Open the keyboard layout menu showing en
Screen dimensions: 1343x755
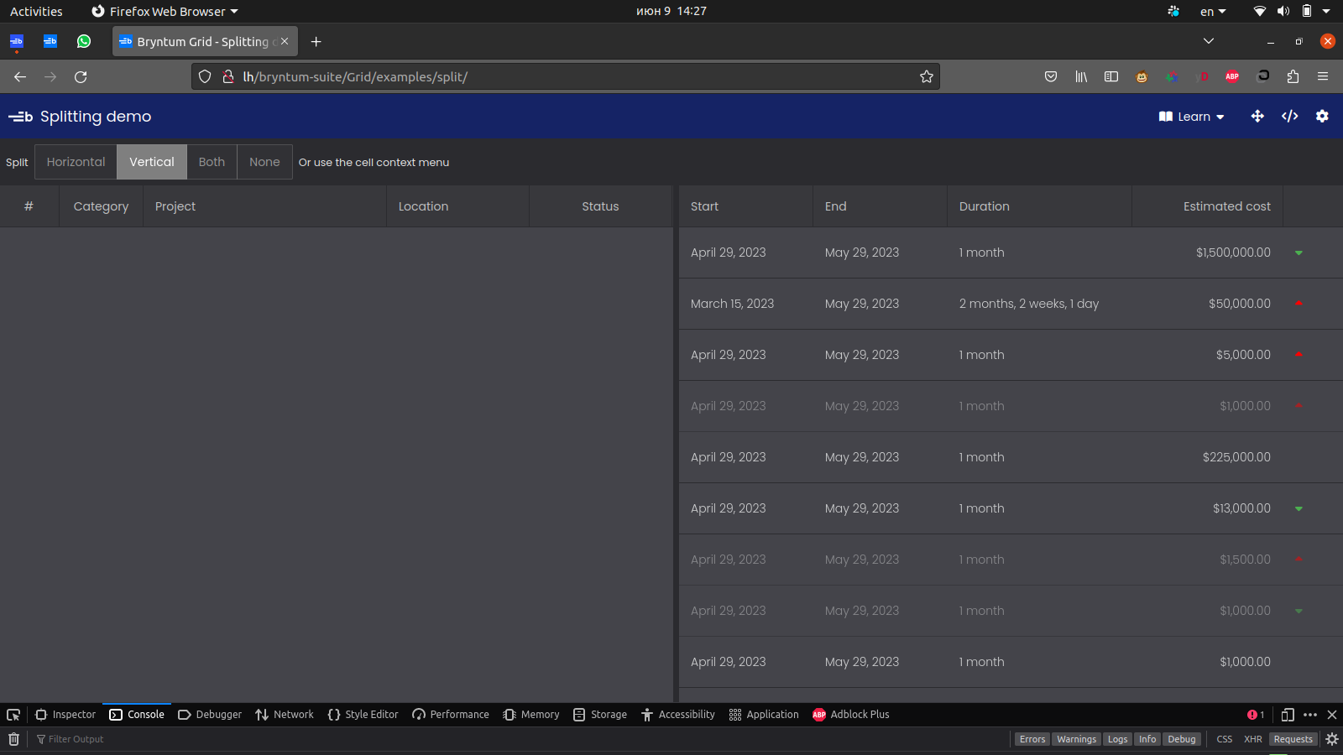[x=1212, y=11]
